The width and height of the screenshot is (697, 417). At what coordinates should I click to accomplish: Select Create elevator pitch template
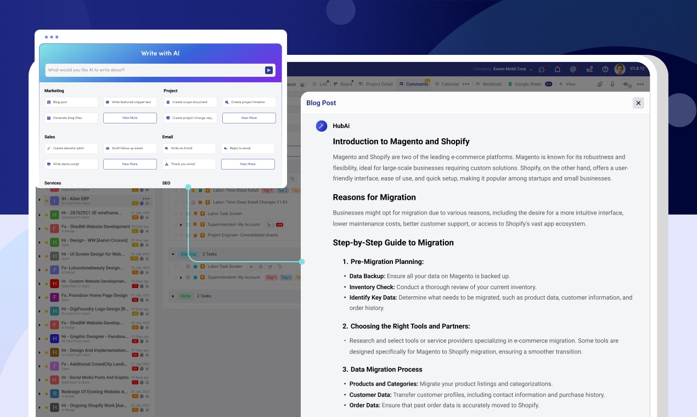click(71, 148)
